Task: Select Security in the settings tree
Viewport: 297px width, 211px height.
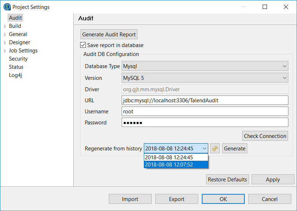Action: pyautogui.click(x=18, y=59)
